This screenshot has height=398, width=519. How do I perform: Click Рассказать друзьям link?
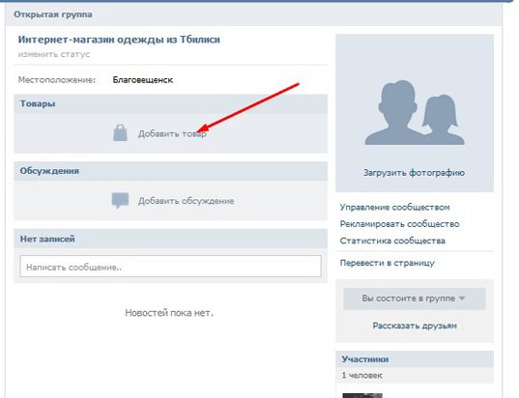[x=415, y=326]
